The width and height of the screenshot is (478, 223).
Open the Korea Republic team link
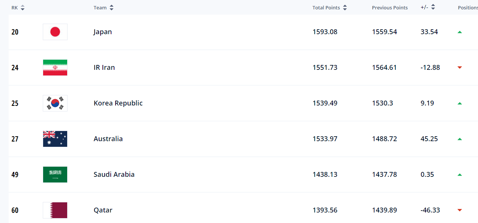(118, 103)
